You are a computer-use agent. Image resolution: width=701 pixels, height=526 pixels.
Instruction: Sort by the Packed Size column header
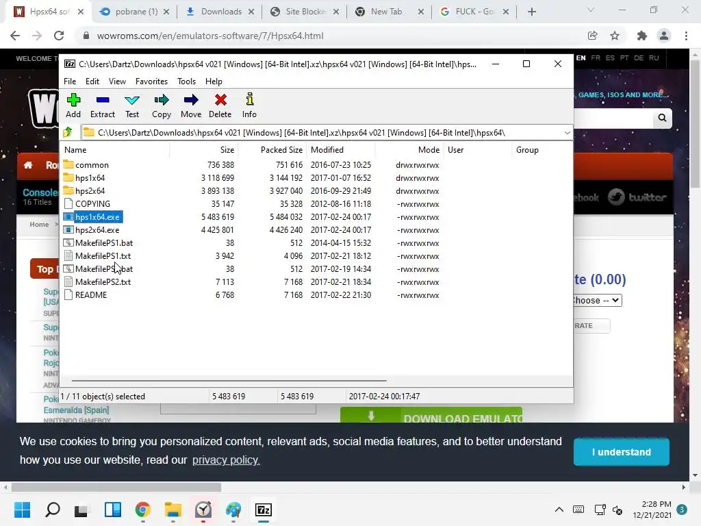[x=272, y=150]
